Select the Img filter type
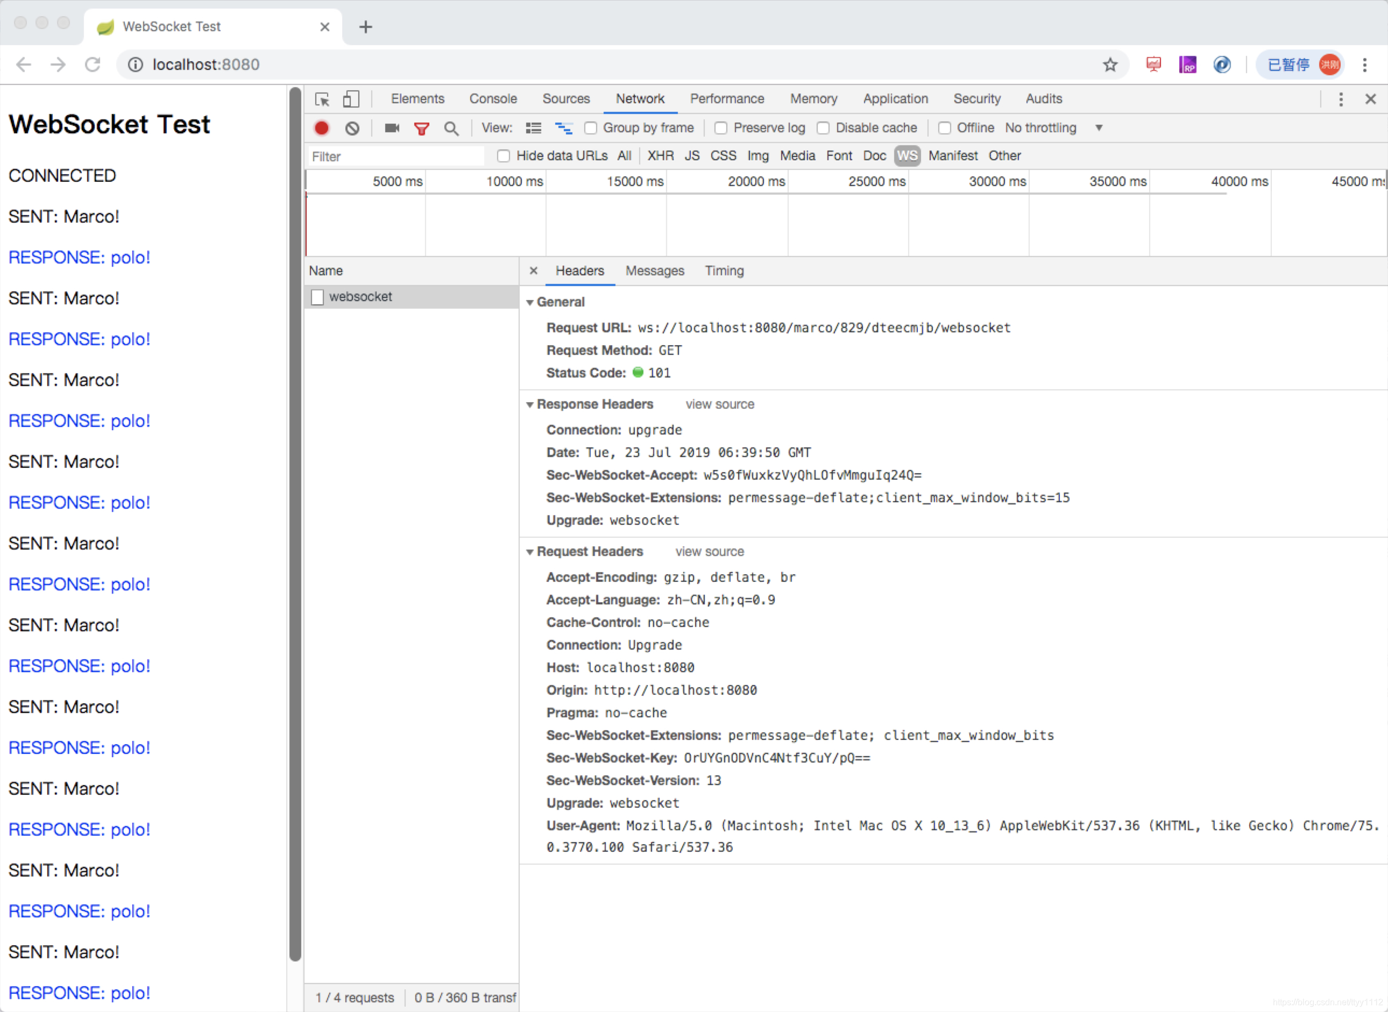 [758, 156]
